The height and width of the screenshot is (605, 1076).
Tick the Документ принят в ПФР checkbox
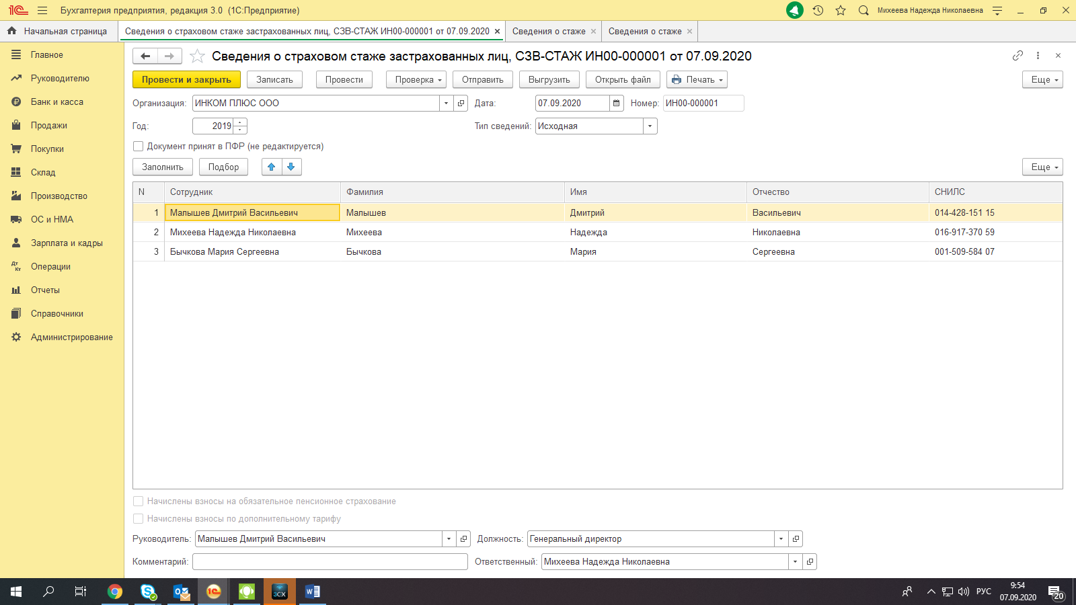[139, 146]
